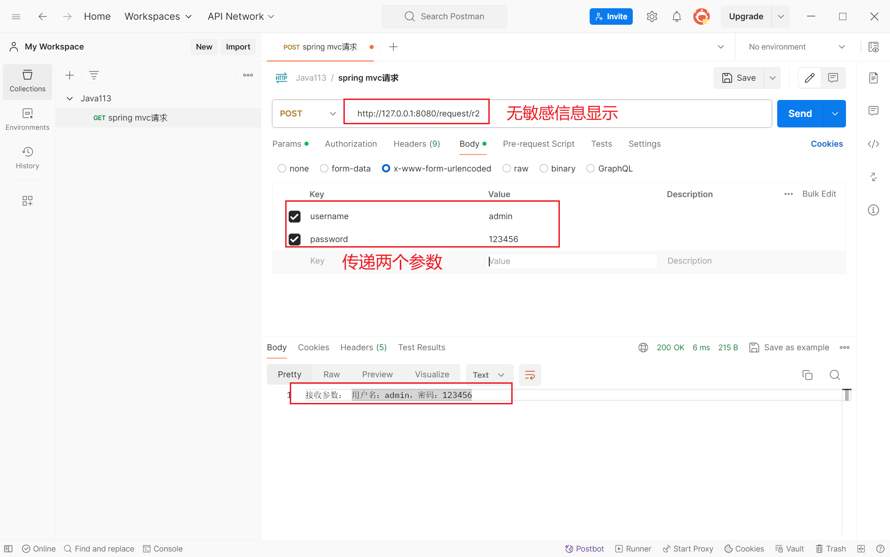The image size is (890, 557).
Task: Click the Cookies link
Action: click(826, 144)
